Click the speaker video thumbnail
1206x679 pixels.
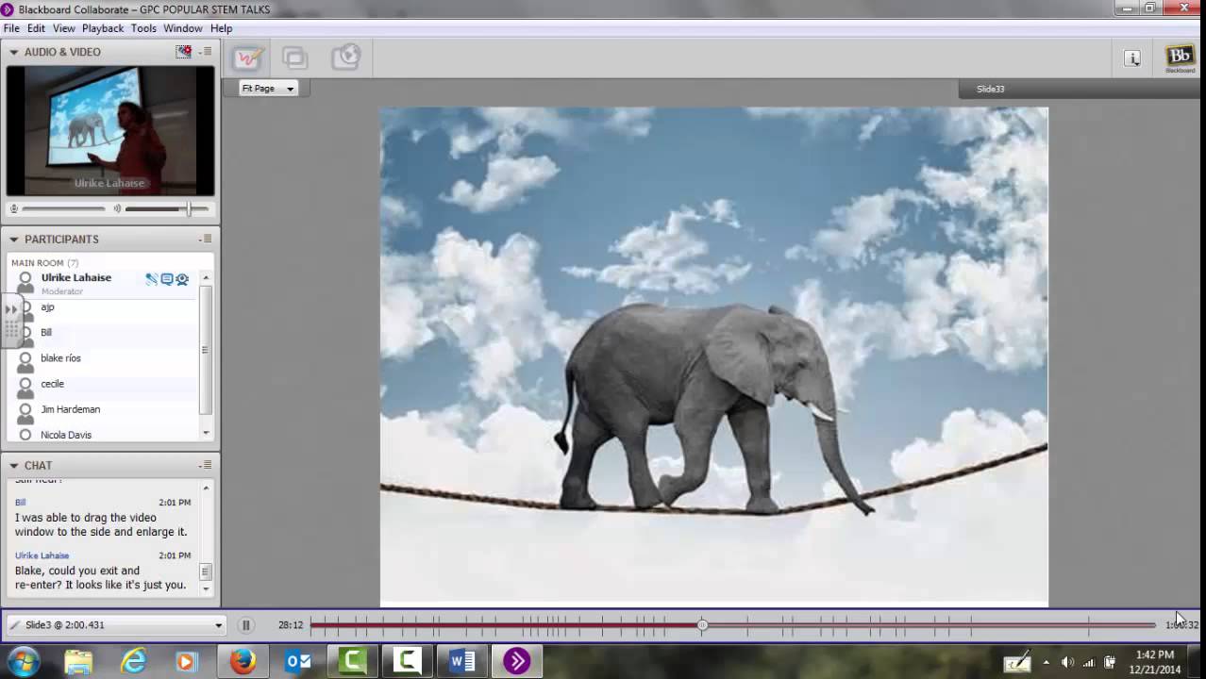pos(110,130)
